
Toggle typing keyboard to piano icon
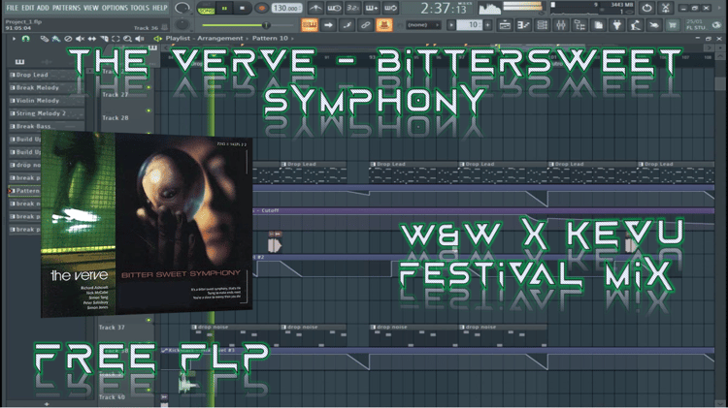(x=310, y=25)
